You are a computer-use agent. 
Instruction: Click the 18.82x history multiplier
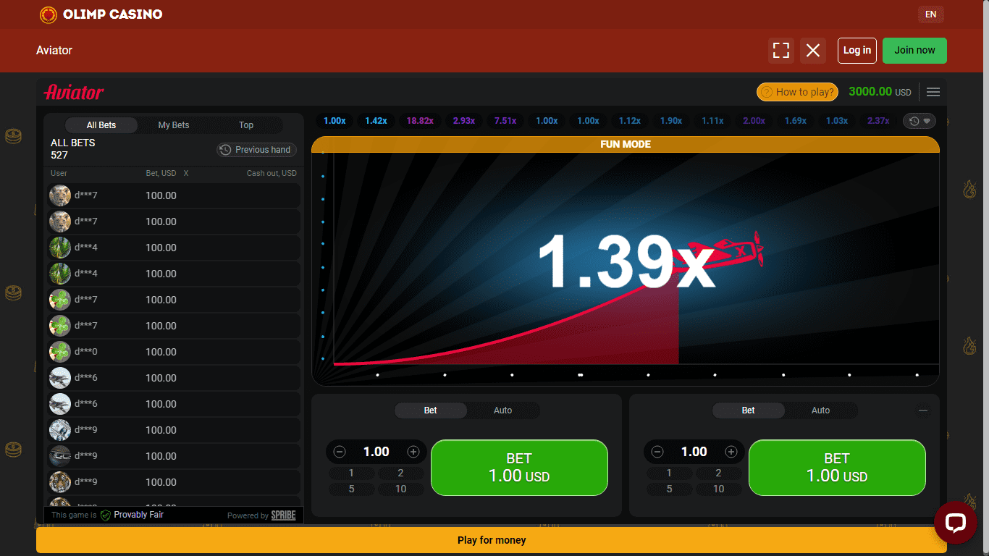click(x=420, y=121)
